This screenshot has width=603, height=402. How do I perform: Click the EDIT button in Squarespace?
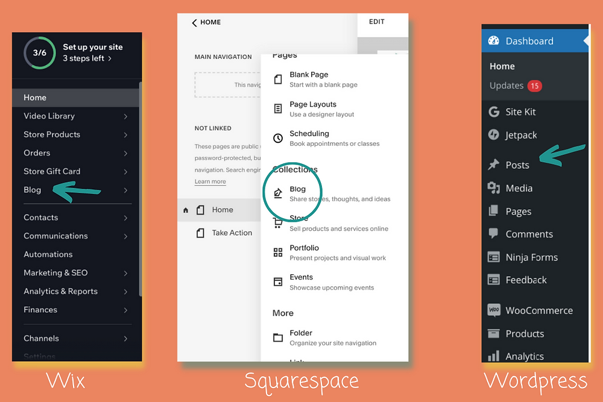(x=376, y=22)
